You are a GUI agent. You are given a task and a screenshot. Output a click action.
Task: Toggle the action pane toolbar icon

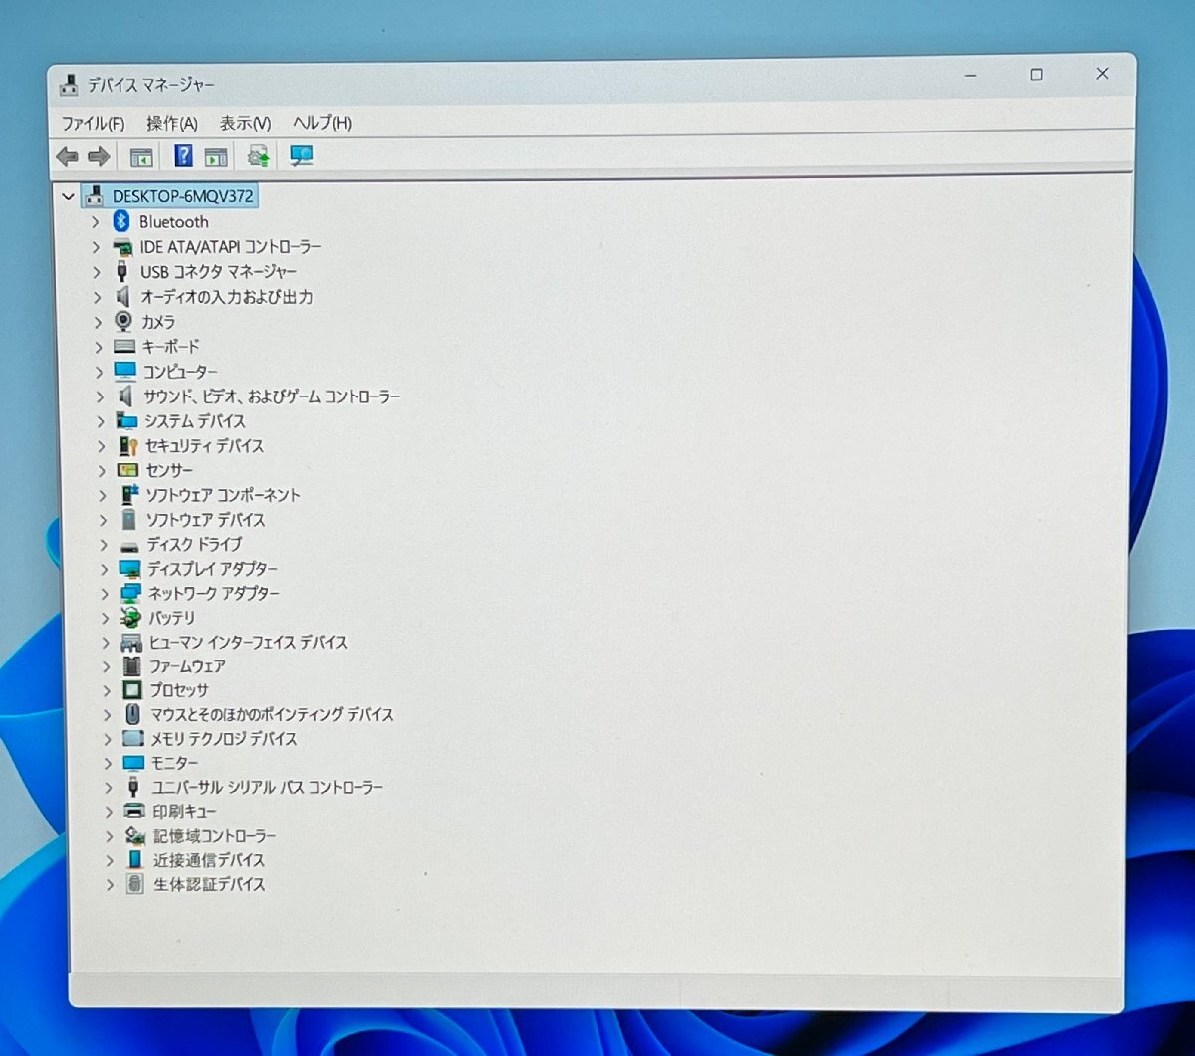pos(216,157)
